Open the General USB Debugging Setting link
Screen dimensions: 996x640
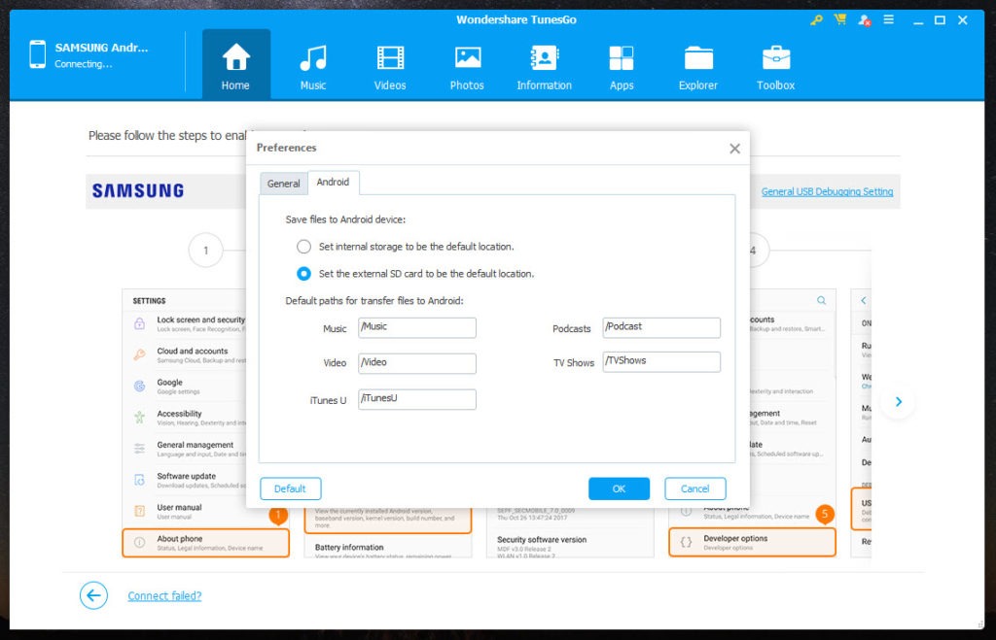click(827, 191)
